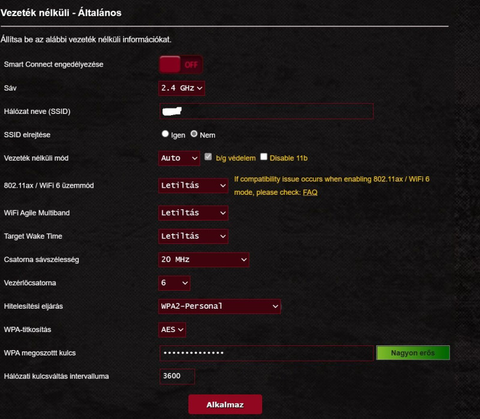Click the Alkalmaz apply button
The width and height of the screenshot is (480, 419).
(x=225, y=405)
